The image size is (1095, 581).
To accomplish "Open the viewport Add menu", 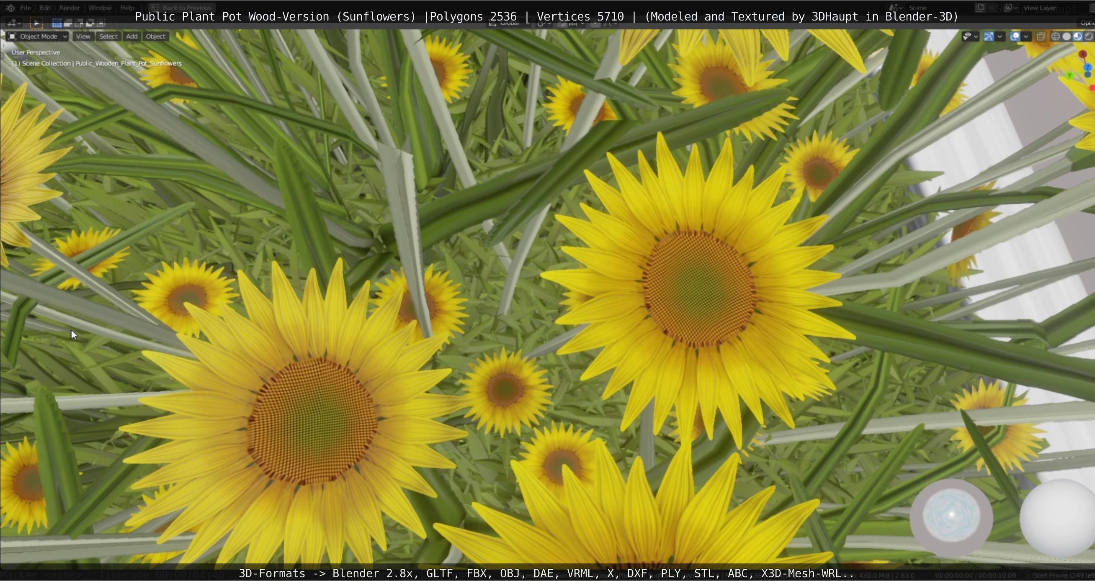I will [x=132, y=36].
